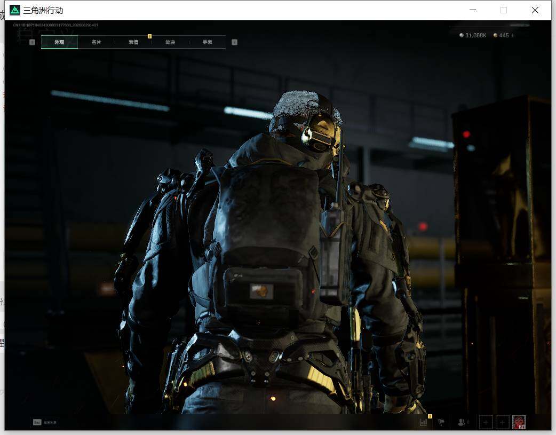Click the silver coin currency 31,068K icon
Viewport: 556px width, 435px height.
click(462, 35)
